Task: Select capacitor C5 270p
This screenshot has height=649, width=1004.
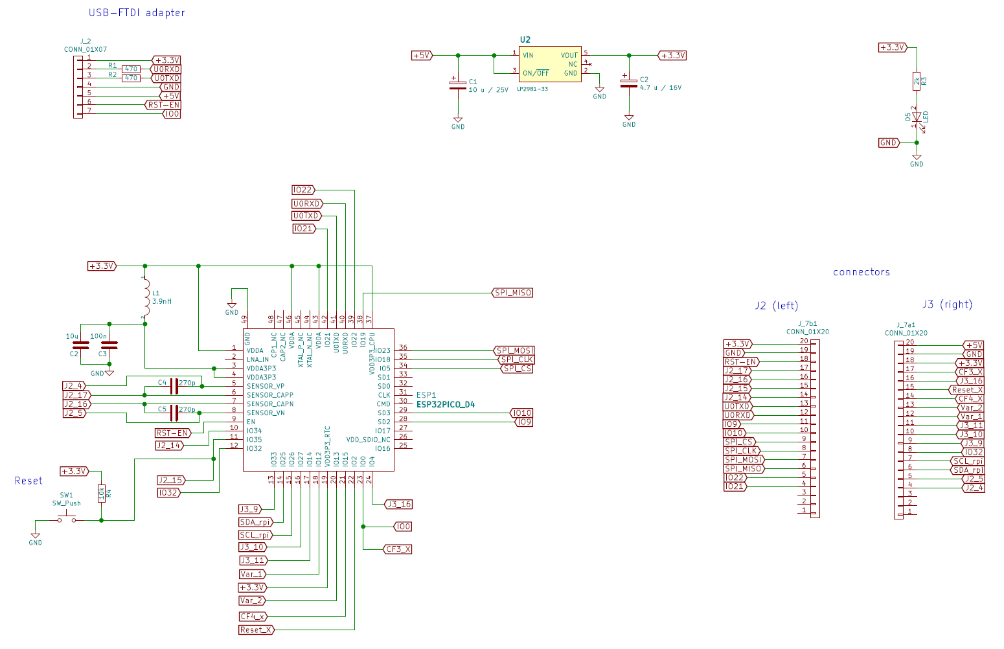Action: (174, 413)
